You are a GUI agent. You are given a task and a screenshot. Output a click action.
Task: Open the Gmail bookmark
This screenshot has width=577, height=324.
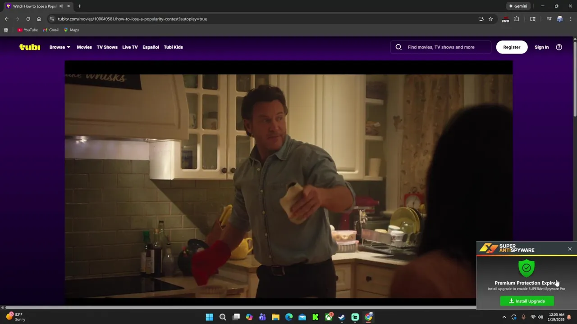coord(50,30)
